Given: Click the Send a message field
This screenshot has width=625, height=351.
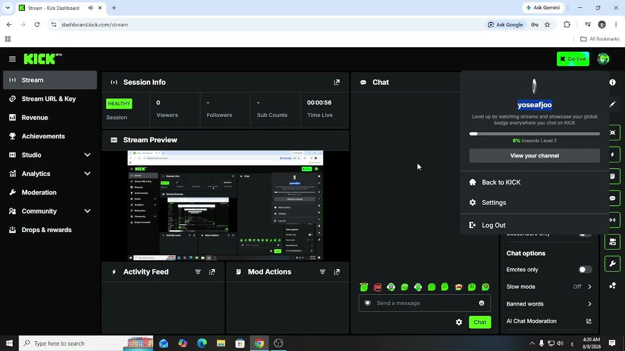Looking at the screenshot, I should (x=424, y=303).
